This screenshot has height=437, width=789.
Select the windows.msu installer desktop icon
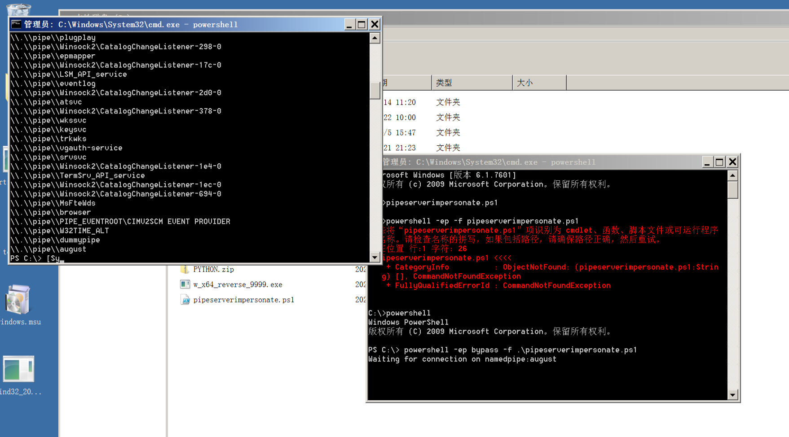tap(18, 299)
